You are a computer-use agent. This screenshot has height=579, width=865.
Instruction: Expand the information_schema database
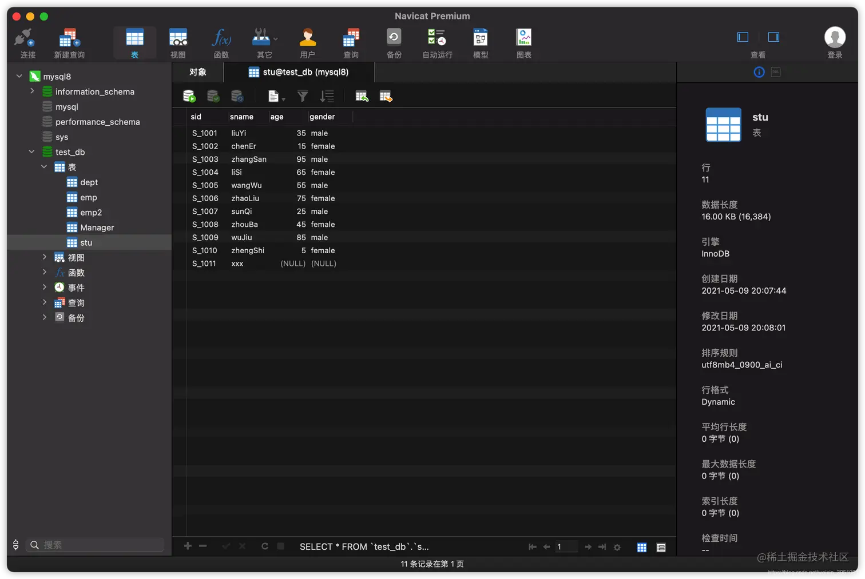click(32, 91)
